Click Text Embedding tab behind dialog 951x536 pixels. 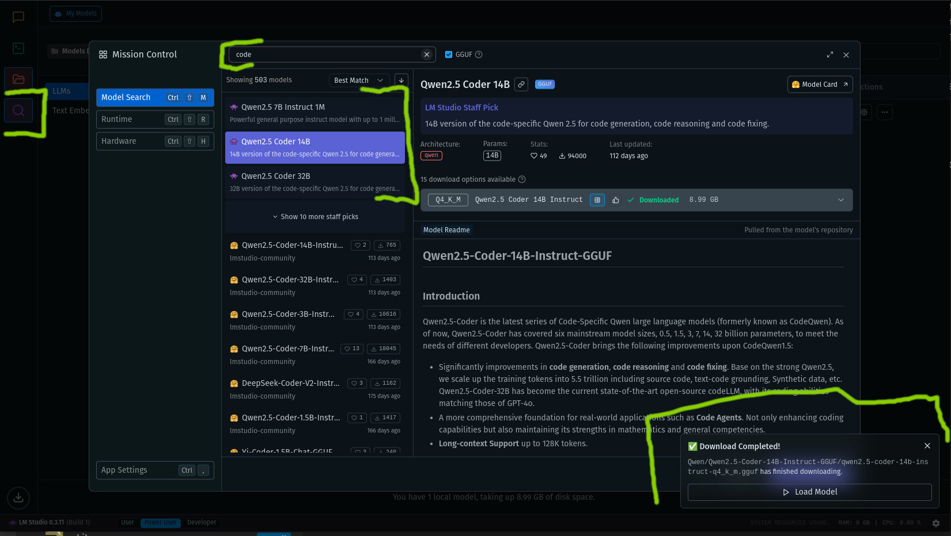click(70, 110)
